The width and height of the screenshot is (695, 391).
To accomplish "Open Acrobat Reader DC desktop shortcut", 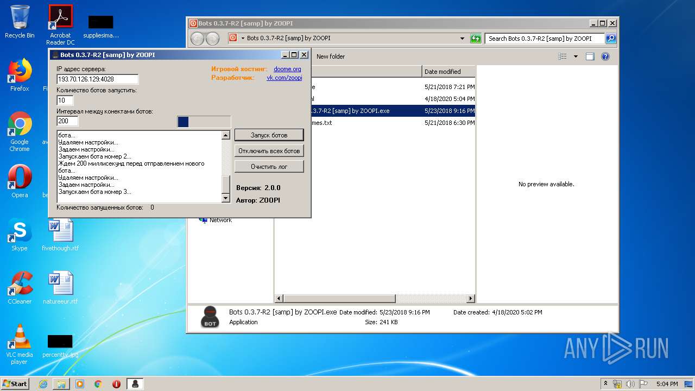I will [60, 25].
